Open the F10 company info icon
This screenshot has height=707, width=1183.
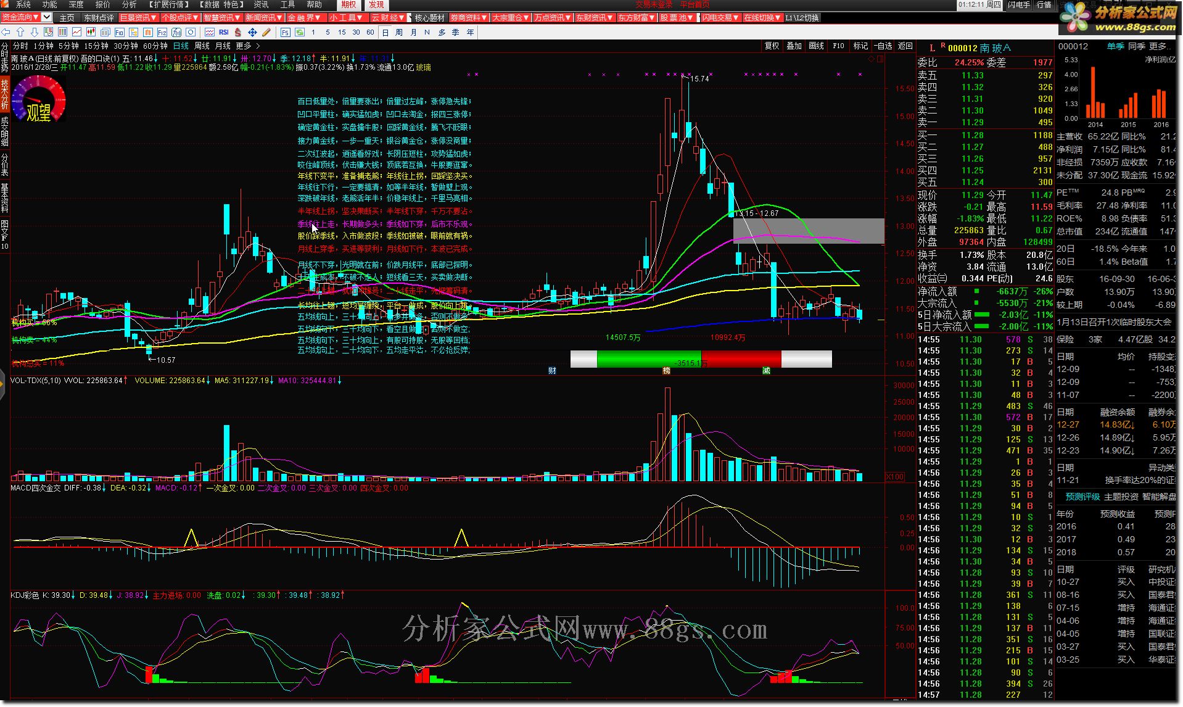[119, 32]
